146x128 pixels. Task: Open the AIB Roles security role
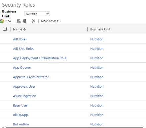20,39
